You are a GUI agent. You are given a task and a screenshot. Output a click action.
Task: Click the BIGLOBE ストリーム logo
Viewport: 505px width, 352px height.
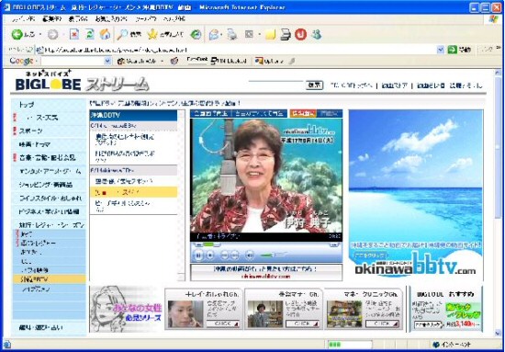click(x=83, y=81)
